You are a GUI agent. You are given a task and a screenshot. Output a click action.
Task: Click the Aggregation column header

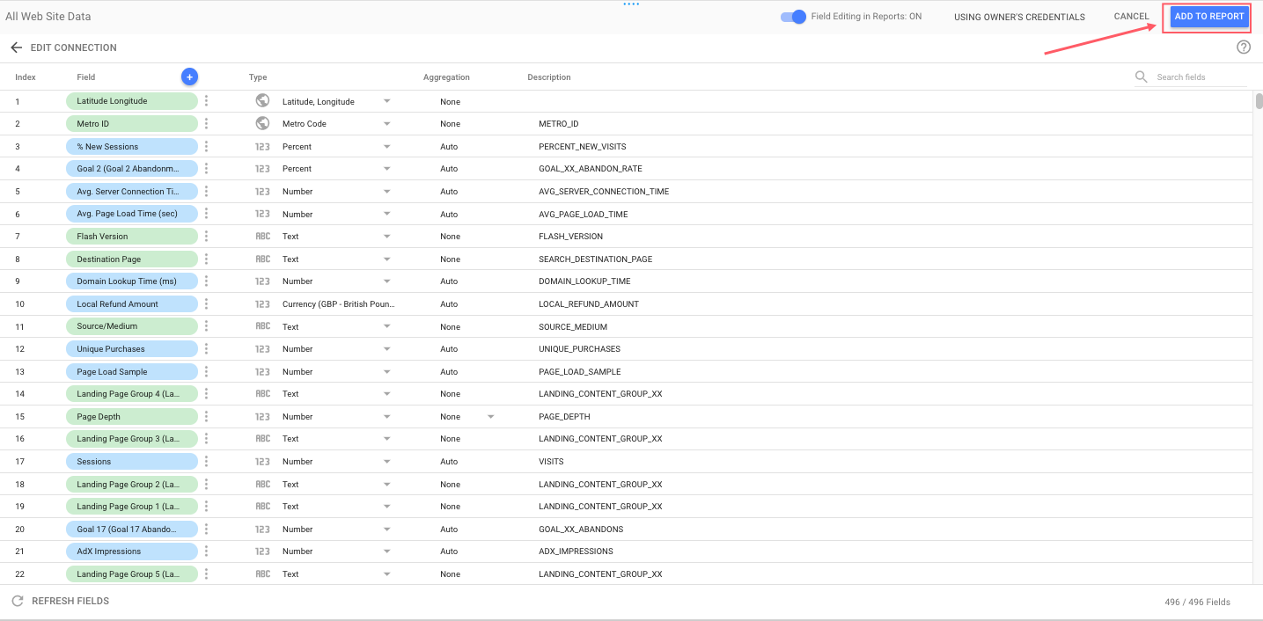tap(446, 77)
